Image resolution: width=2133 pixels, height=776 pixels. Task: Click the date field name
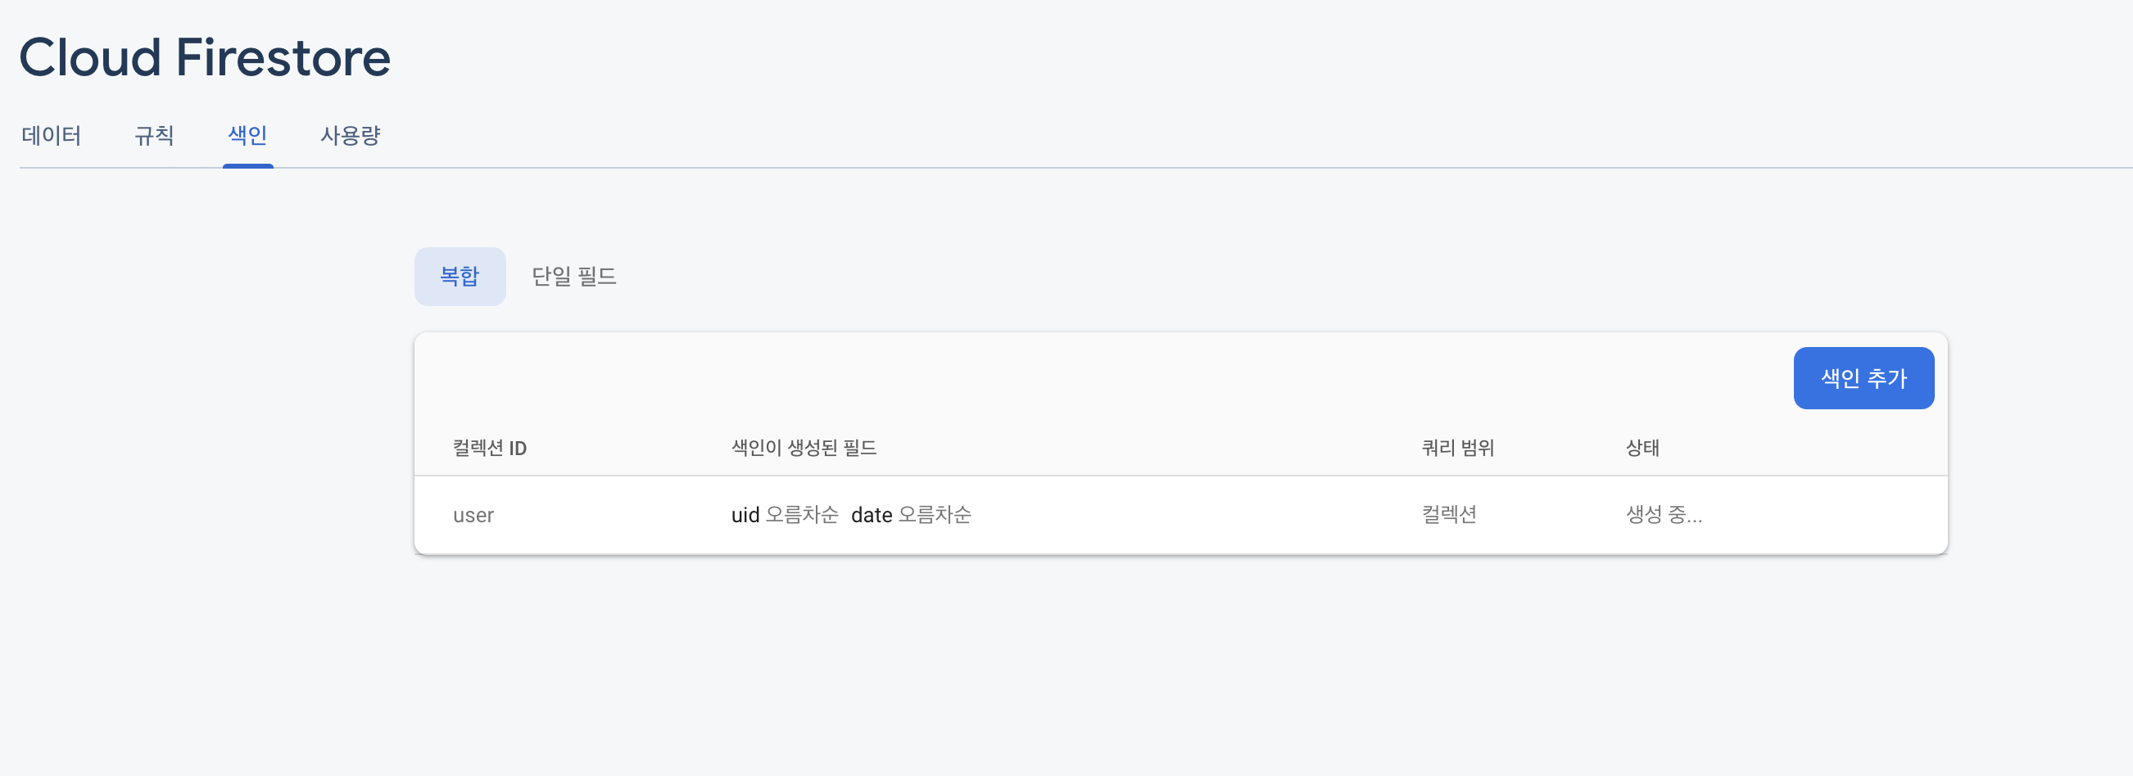point(871,516)
